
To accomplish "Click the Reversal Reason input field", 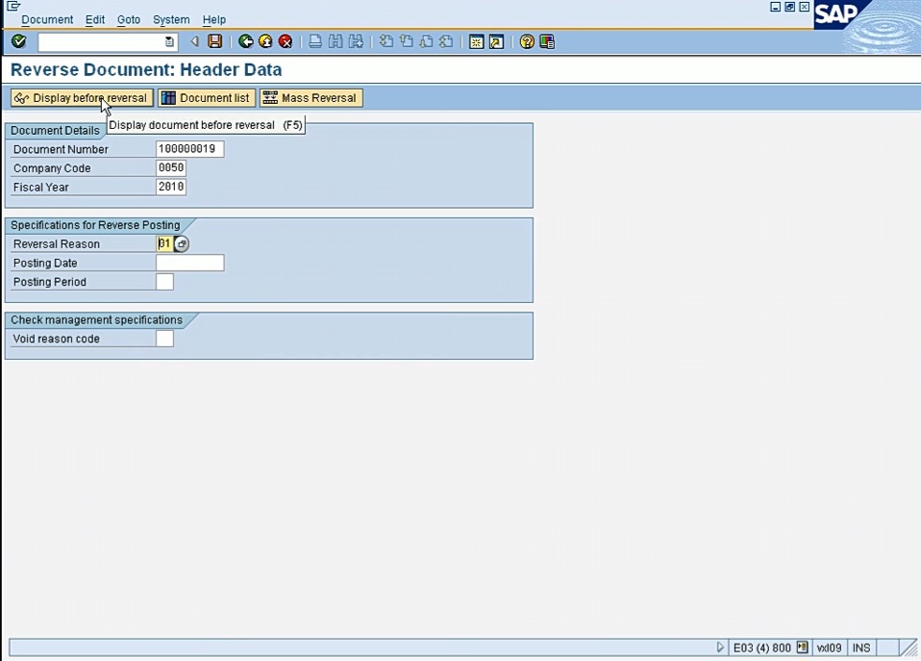I will coord(164,243).
